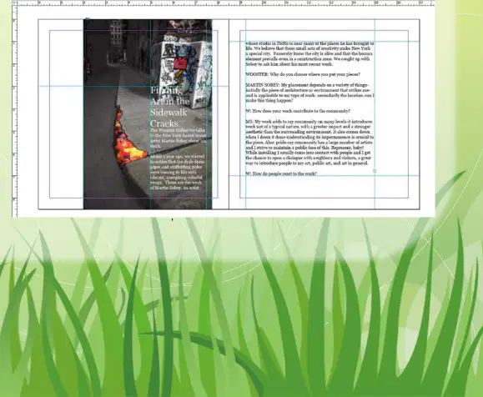Click the 'About a year ago' intro paragraph
Image resolution: width=483 pixels, height=397 pixels.
coord(178,172)
